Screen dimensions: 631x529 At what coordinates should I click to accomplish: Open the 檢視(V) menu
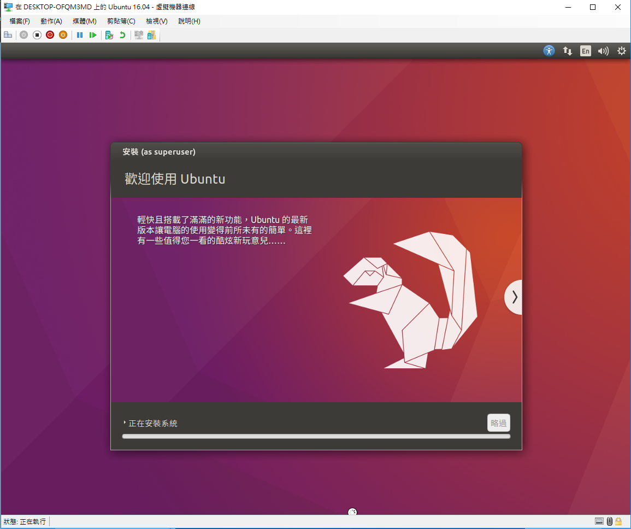[156, 21]
